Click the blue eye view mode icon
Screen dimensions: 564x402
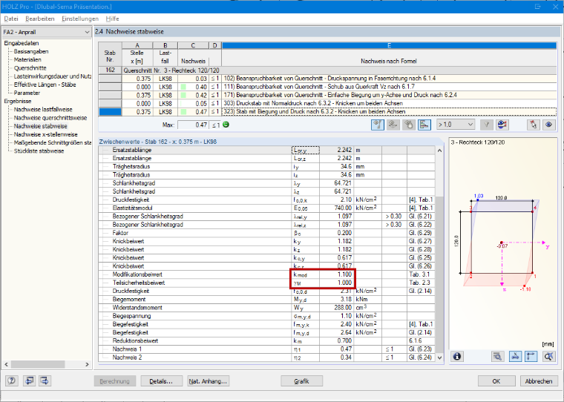[549, 125]
